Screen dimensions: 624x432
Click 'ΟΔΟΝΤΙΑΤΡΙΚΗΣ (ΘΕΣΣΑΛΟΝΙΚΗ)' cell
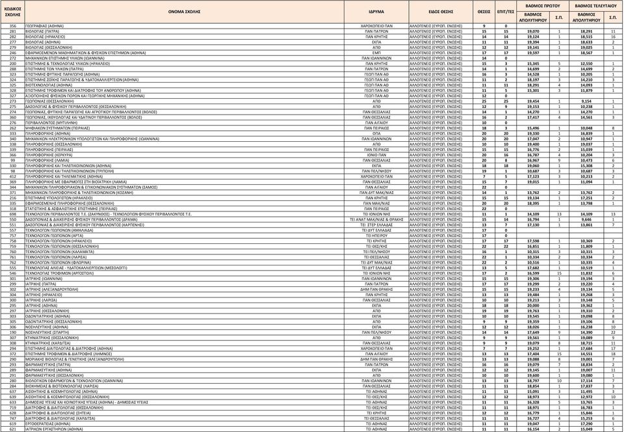[184, 321]
